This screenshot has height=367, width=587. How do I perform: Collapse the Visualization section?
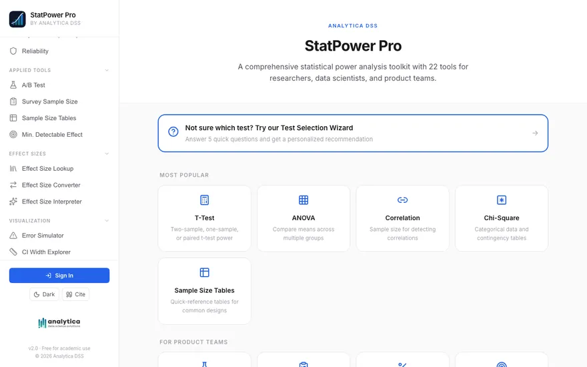[x=107, y=221]
